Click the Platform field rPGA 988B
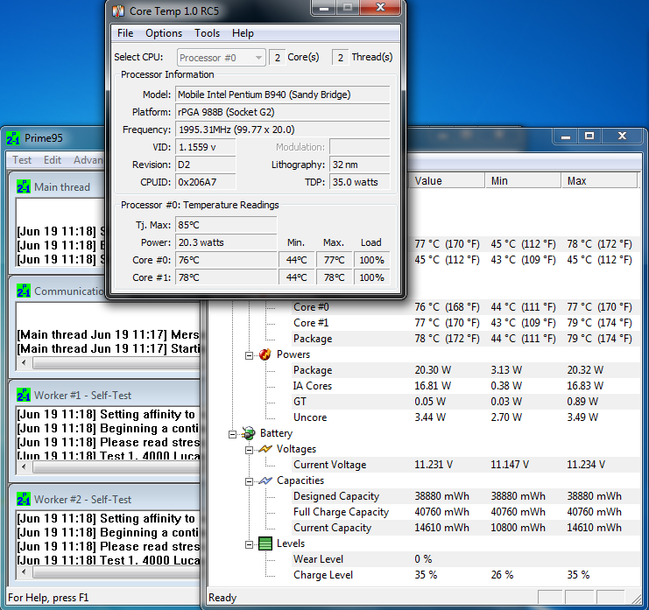Image resolution: width=649 pixels, height=610 pixels. pyautogui.click(x=283, y=112)
